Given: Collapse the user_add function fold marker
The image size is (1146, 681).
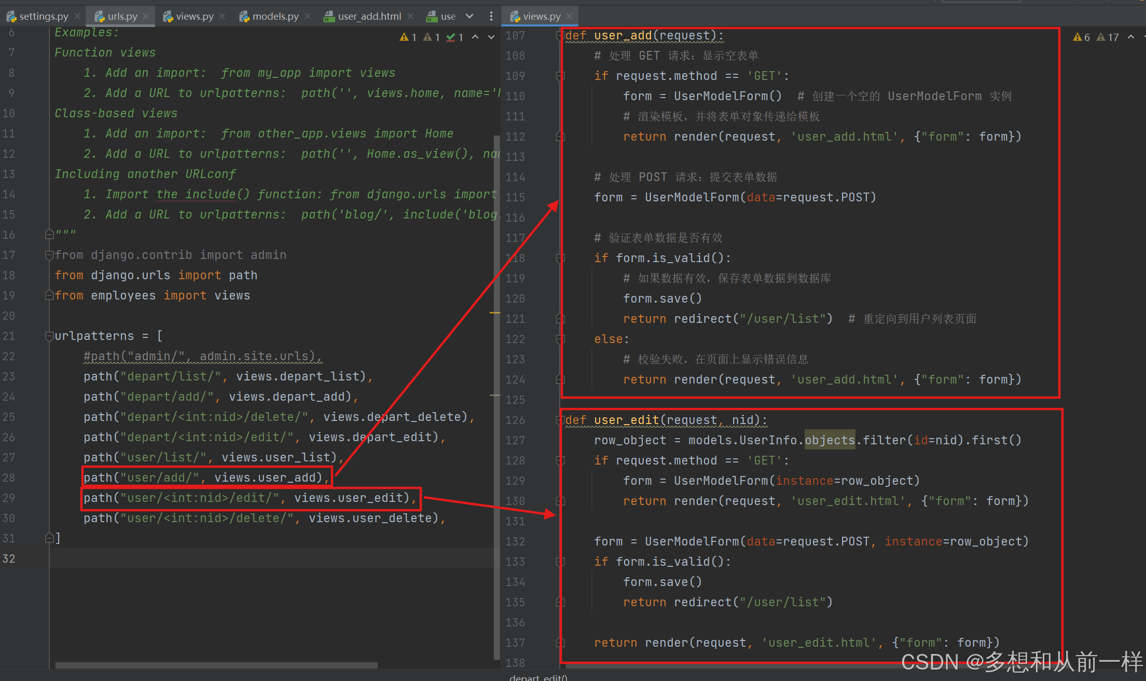Looking at the screenshot, I should click(560, 35).
